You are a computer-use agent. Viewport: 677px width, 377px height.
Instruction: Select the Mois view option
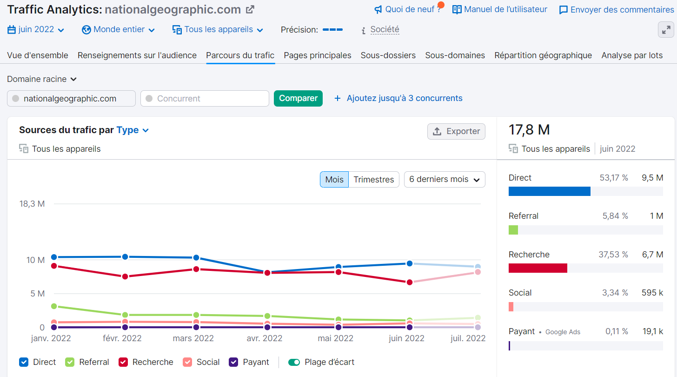[334, 180]
